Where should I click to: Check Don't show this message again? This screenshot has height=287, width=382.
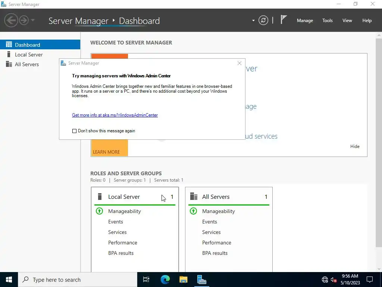point(74,131)
